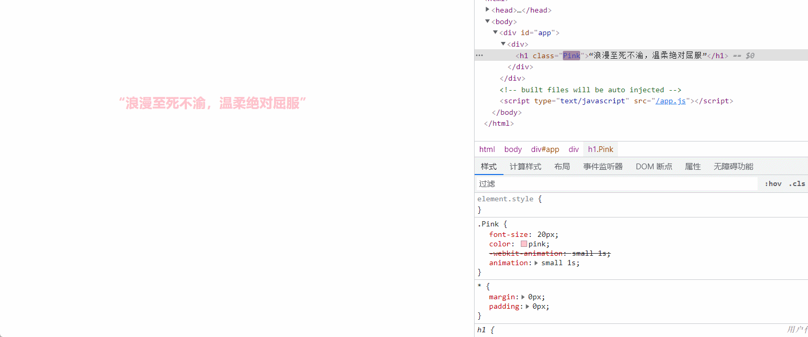Click the closing </body> tag row
Image resolution: width=808 pixels, height=337 pixels.
click(x=507, y=112)
